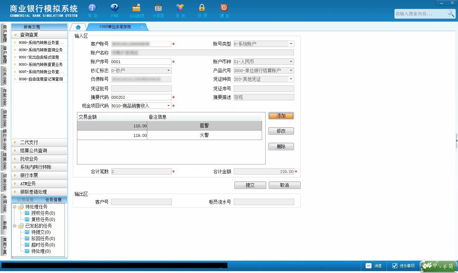The height and width of the screenshot is (273, 458).
Task: Open the 授权任务(0) task folder
Action: (x=40, y=213)
